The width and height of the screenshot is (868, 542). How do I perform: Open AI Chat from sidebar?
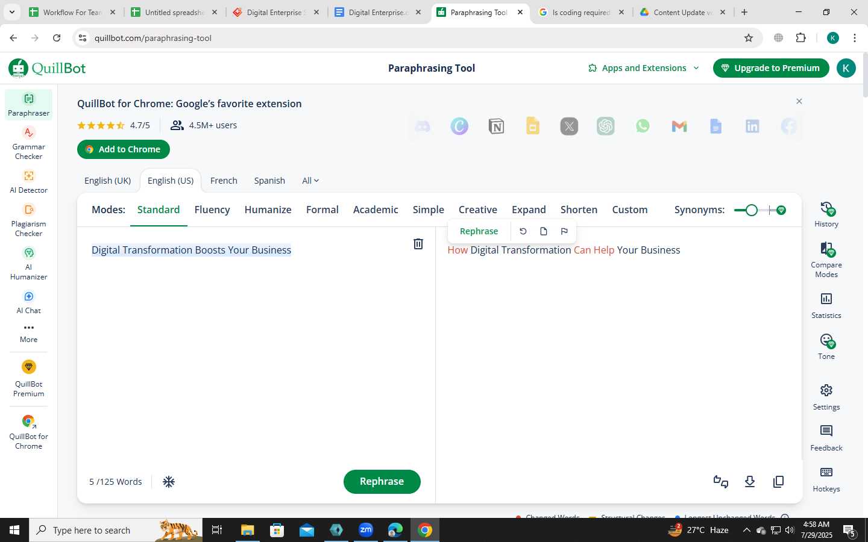(x=28, y=302)
